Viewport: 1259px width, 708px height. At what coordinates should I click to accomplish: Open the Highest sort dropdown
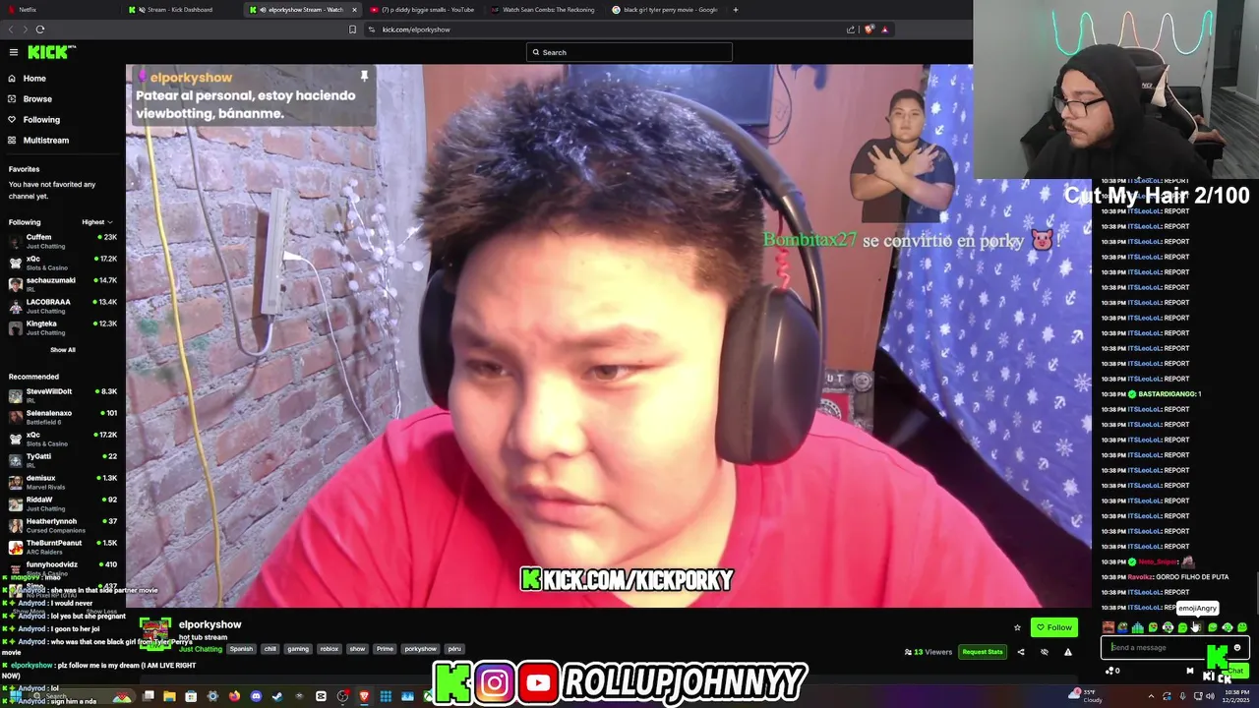97,222
